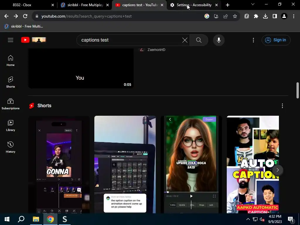300x225 pixels.
Task: Toggle Chrome side panel
Action: point(275,16)
